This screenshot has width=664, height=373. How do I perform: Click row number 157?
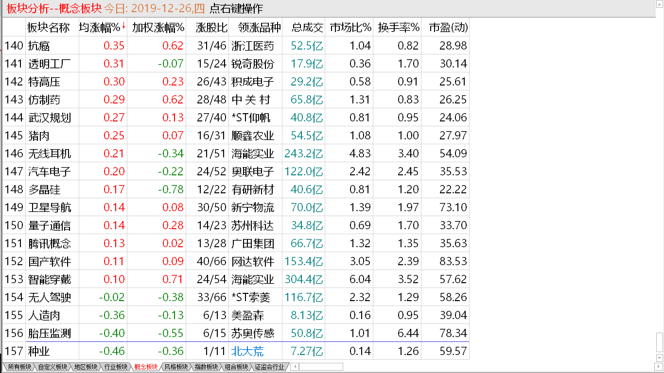pos(14,351)
